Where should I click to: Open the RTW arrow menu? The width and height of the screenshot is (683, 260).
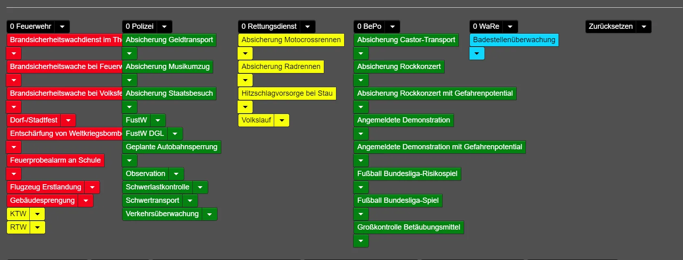click(x=37, y=228)
